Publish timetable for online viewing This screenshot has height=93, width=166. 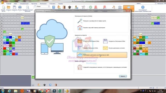click(x=102, y=55)
